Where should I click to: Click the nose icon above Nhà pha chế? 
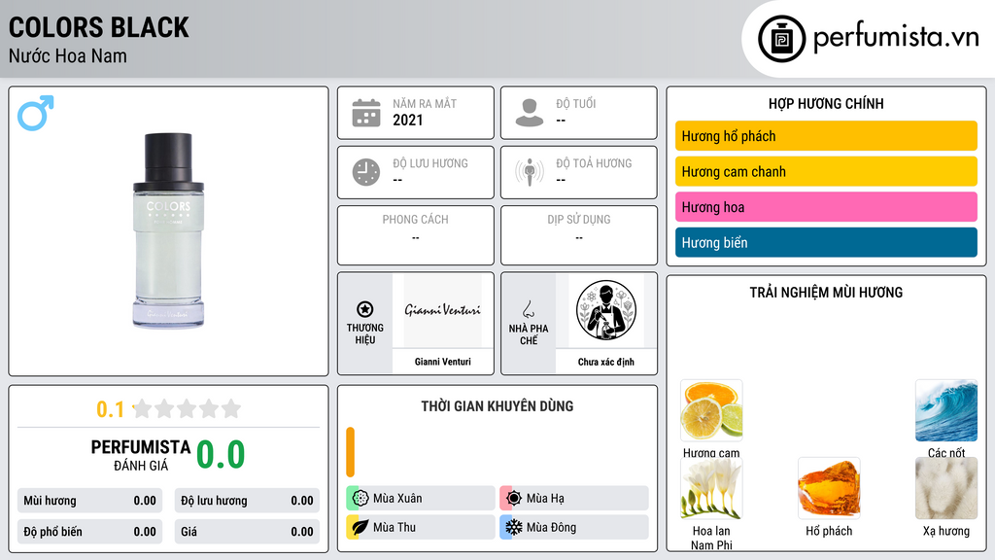tap(528, 309)
